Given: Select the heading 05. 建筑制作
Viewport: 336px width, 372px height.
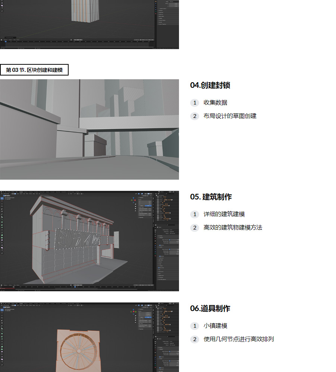Looking at the screenshot, I should (x=211, y=197).
